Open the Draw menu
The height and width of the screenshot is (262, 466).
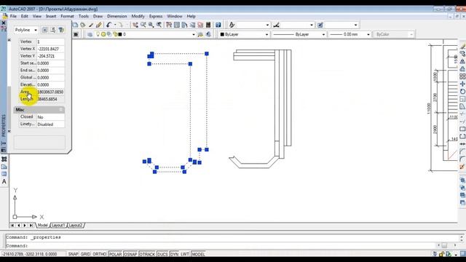(98, 16)
